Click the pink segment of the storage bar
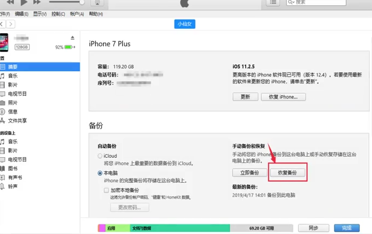 click(102, 228)
